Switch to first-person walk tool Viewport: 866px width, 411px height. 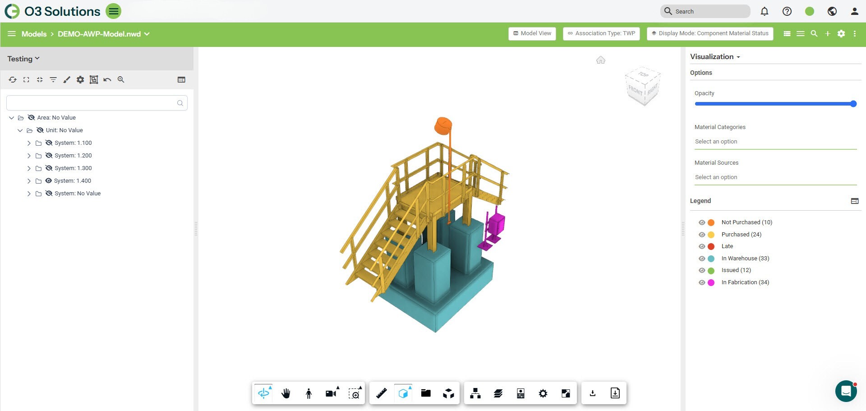309,393
